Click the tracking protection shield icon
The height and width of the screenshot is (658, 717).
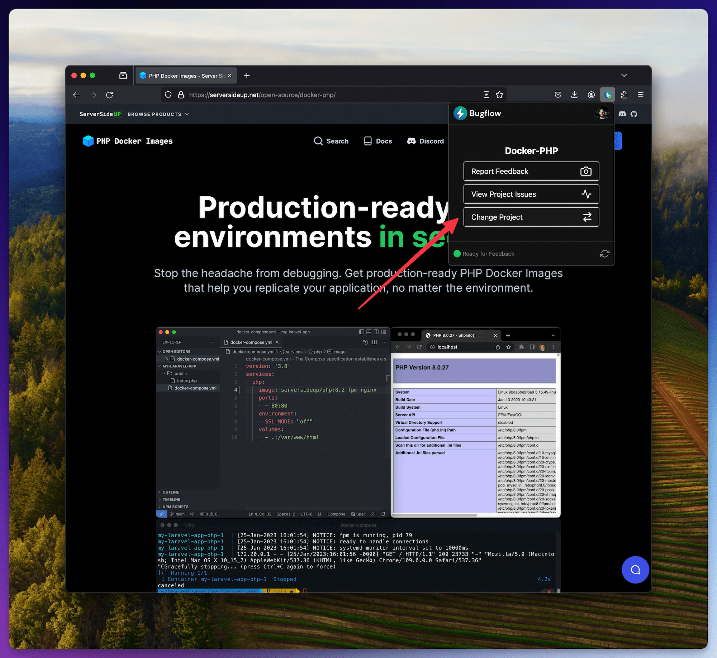coord(168,95)
